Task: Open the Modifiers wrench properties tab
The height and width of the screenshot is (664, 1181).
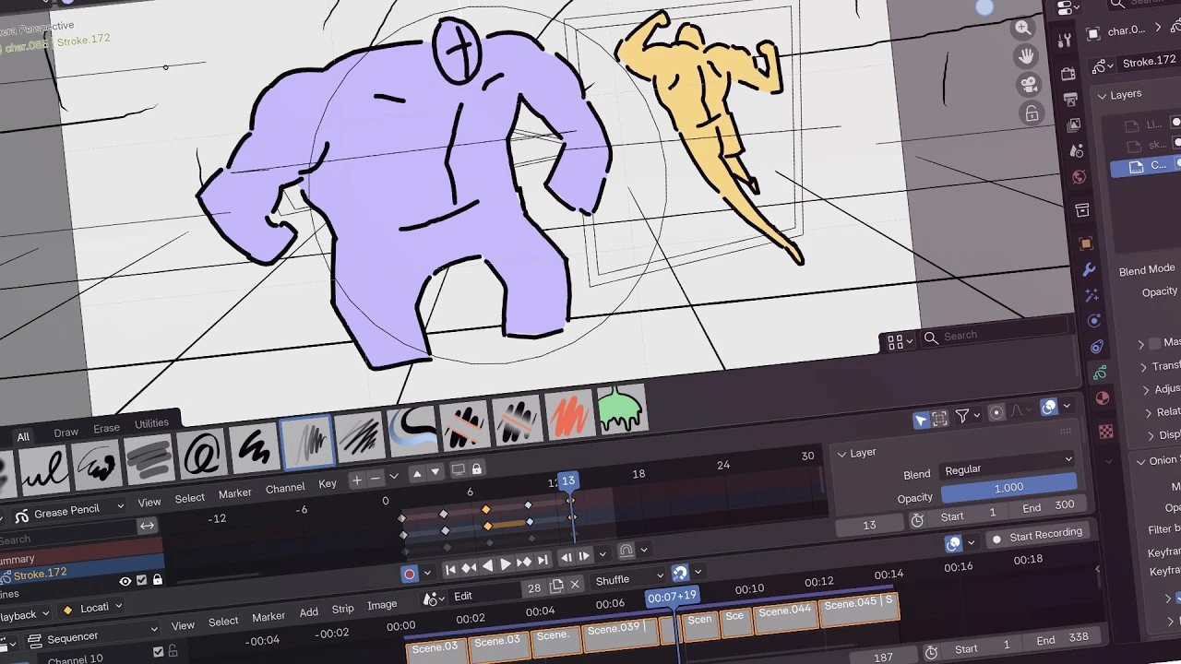Action: click(1089, 269)
